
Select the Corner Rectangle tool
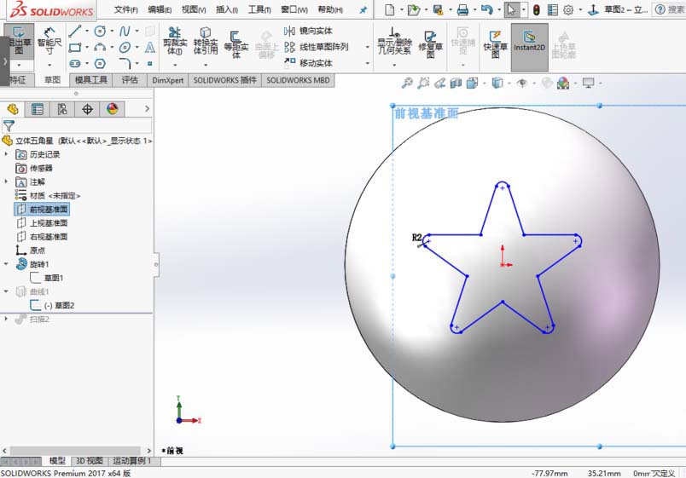pos(75,47)
